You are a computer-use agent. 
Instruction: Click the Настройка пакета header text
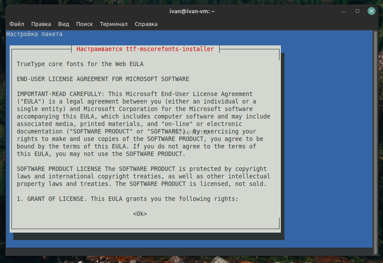point(34,34)
